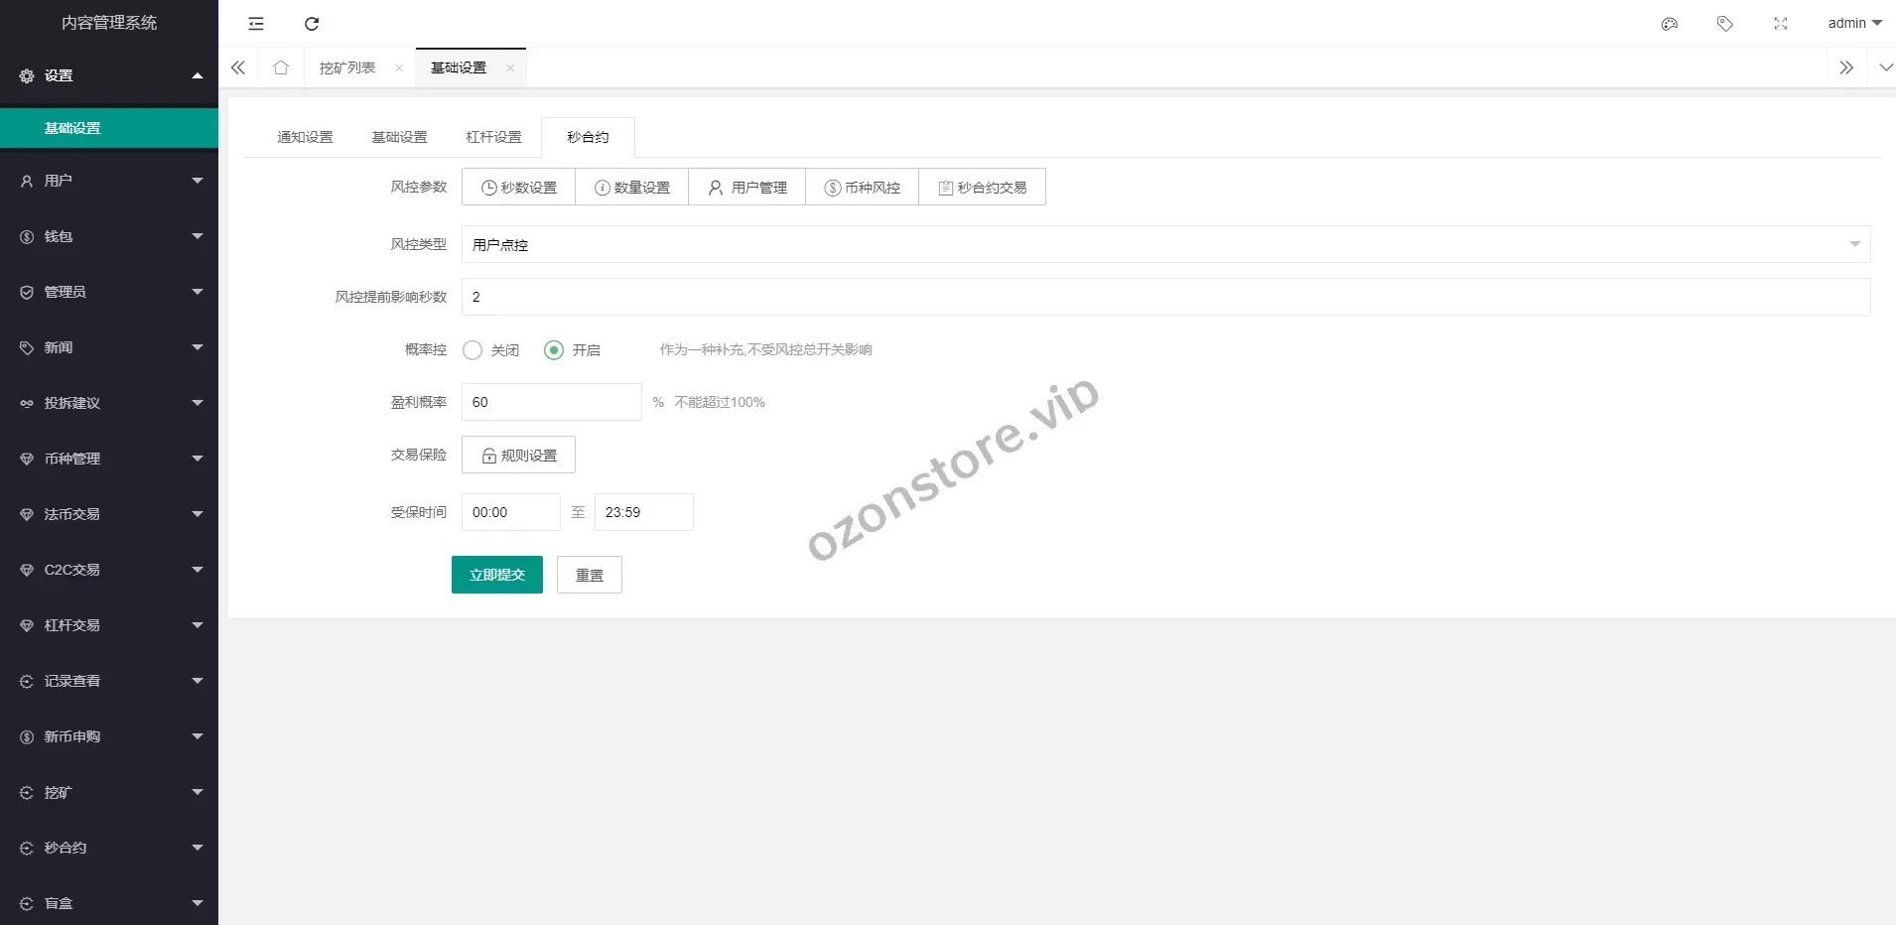Open 规则设置 for 交易保险
The image size is (1896, 925).
point(518,455)
